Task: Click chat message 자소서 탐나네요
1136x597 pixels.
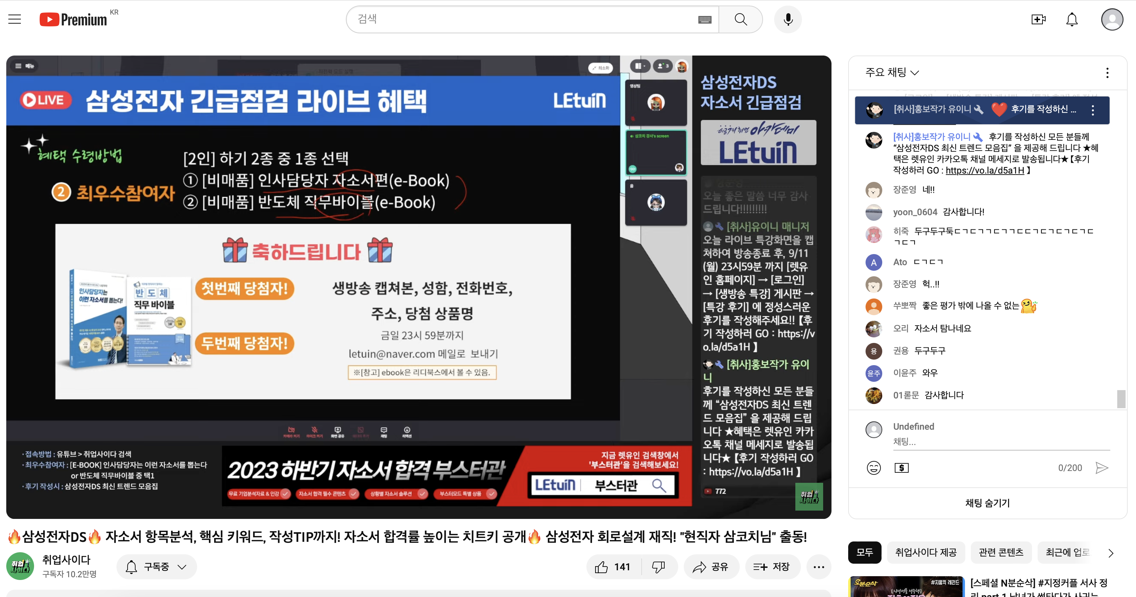Action: (x=942, y=328)
